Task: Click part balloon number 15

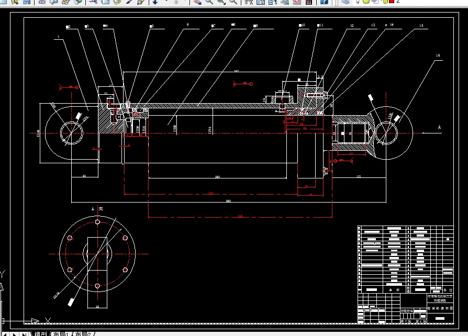Action: 421,25
